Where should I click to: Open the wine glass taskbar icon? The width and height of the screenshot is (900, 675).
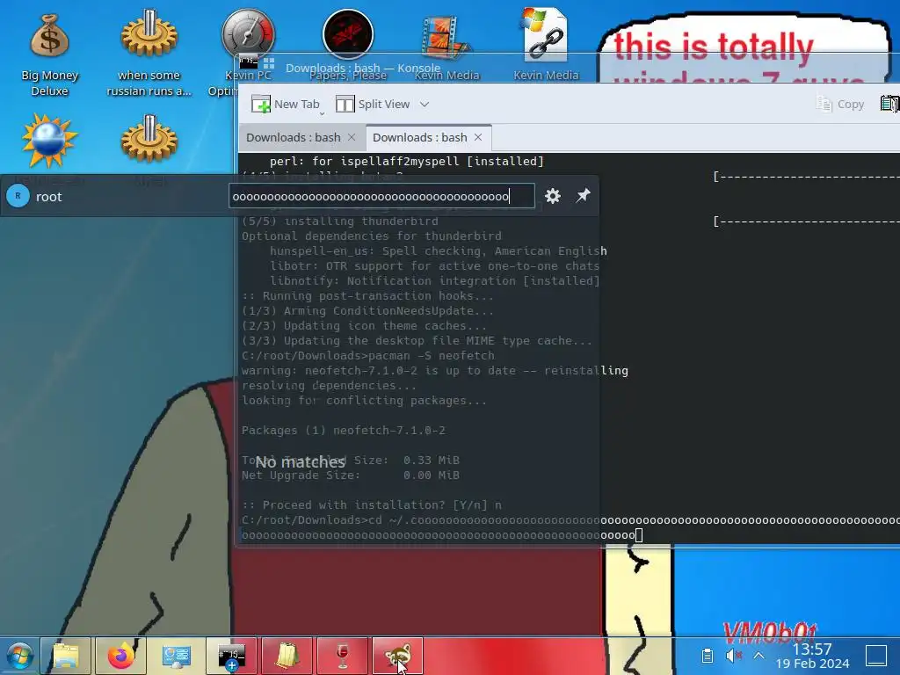point(342,656)
